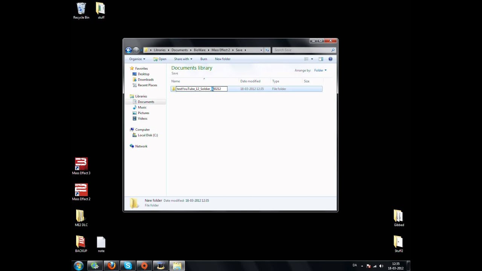Expand the arrow after Save in breadcrumb

coord(245,50)
